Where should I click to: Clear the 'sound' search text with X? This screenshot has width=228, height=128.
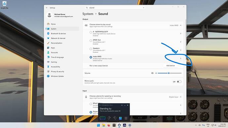pos(143,8)
